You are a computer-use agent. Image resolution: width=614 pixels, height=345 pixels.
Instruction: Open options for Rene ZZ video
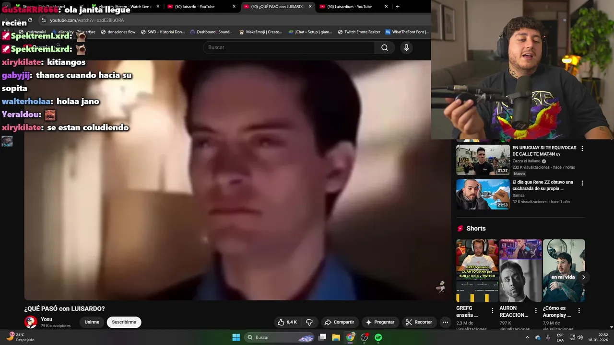click(x=582, y=184)
